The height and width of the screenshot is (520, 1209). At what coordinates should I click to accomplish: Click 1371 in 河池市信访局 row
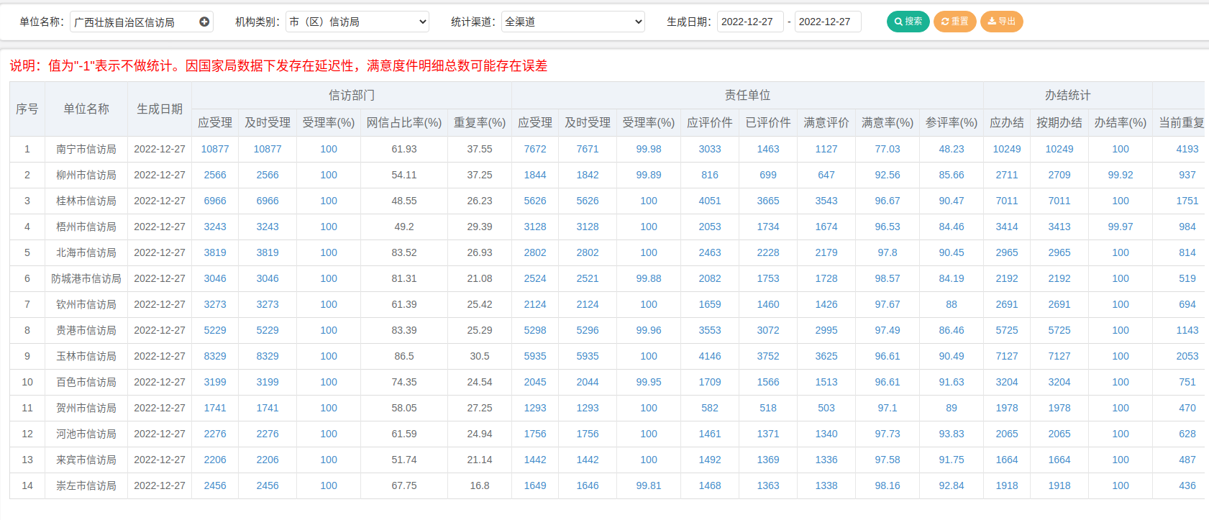pos(768,434)
